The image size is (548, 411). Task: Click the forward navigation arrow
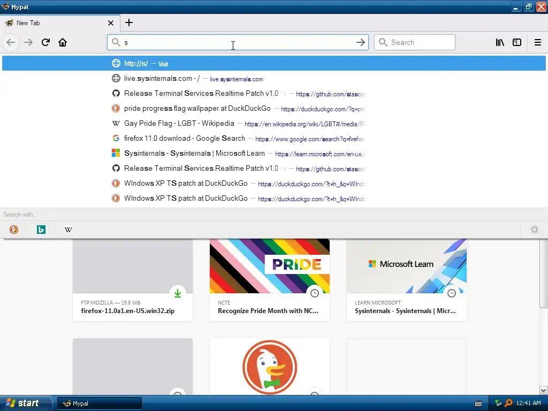tap(28, 42)
